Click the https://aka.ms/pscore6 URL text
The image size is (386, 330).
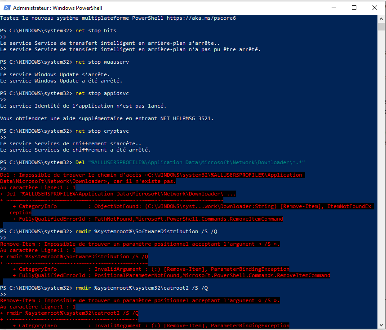(201, 18)
